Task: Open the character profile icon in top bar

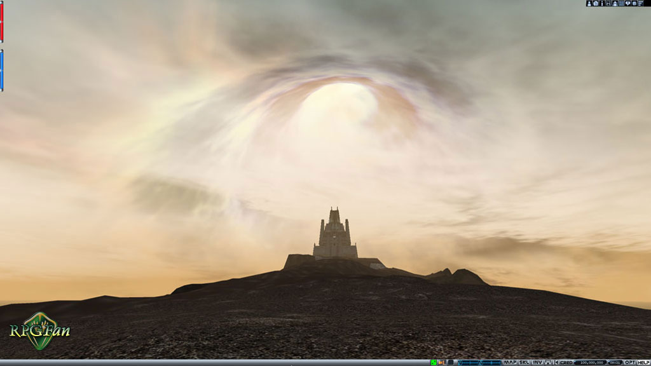Action: click(589, 3)
